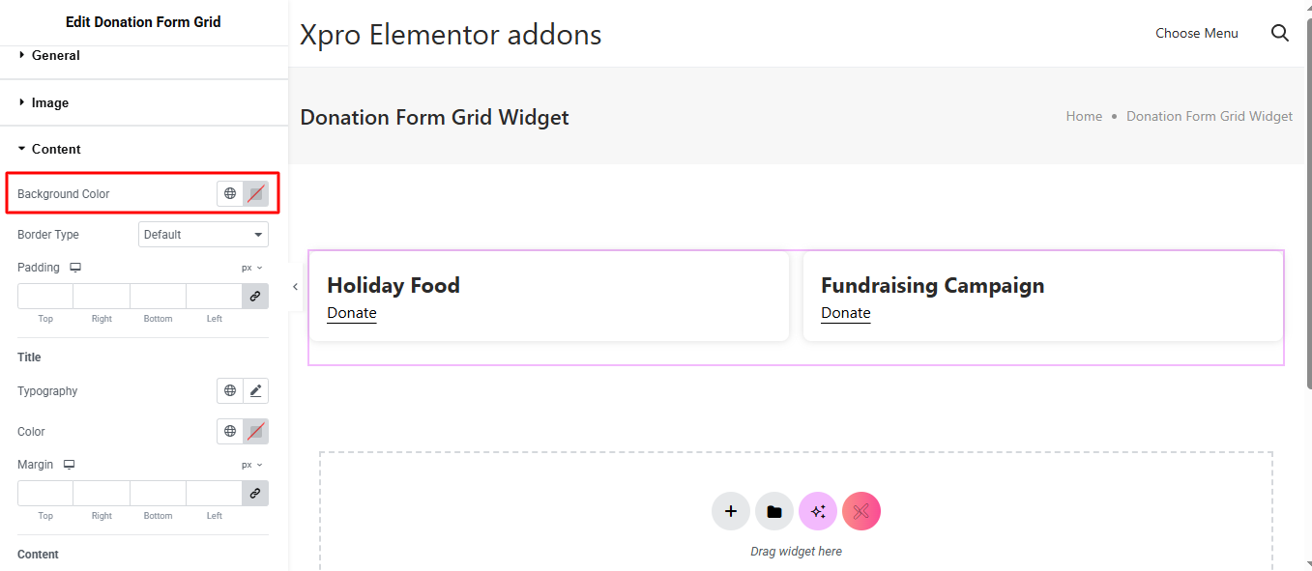Open Typography edit pencil icon
Screen dimensions: 1312x571
tap(255, 391)
